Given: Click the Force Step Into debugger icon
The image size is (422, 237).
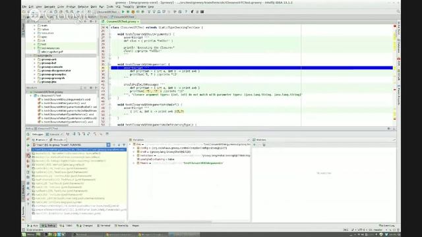Looking at the screenshot, I should coord(84,134).
